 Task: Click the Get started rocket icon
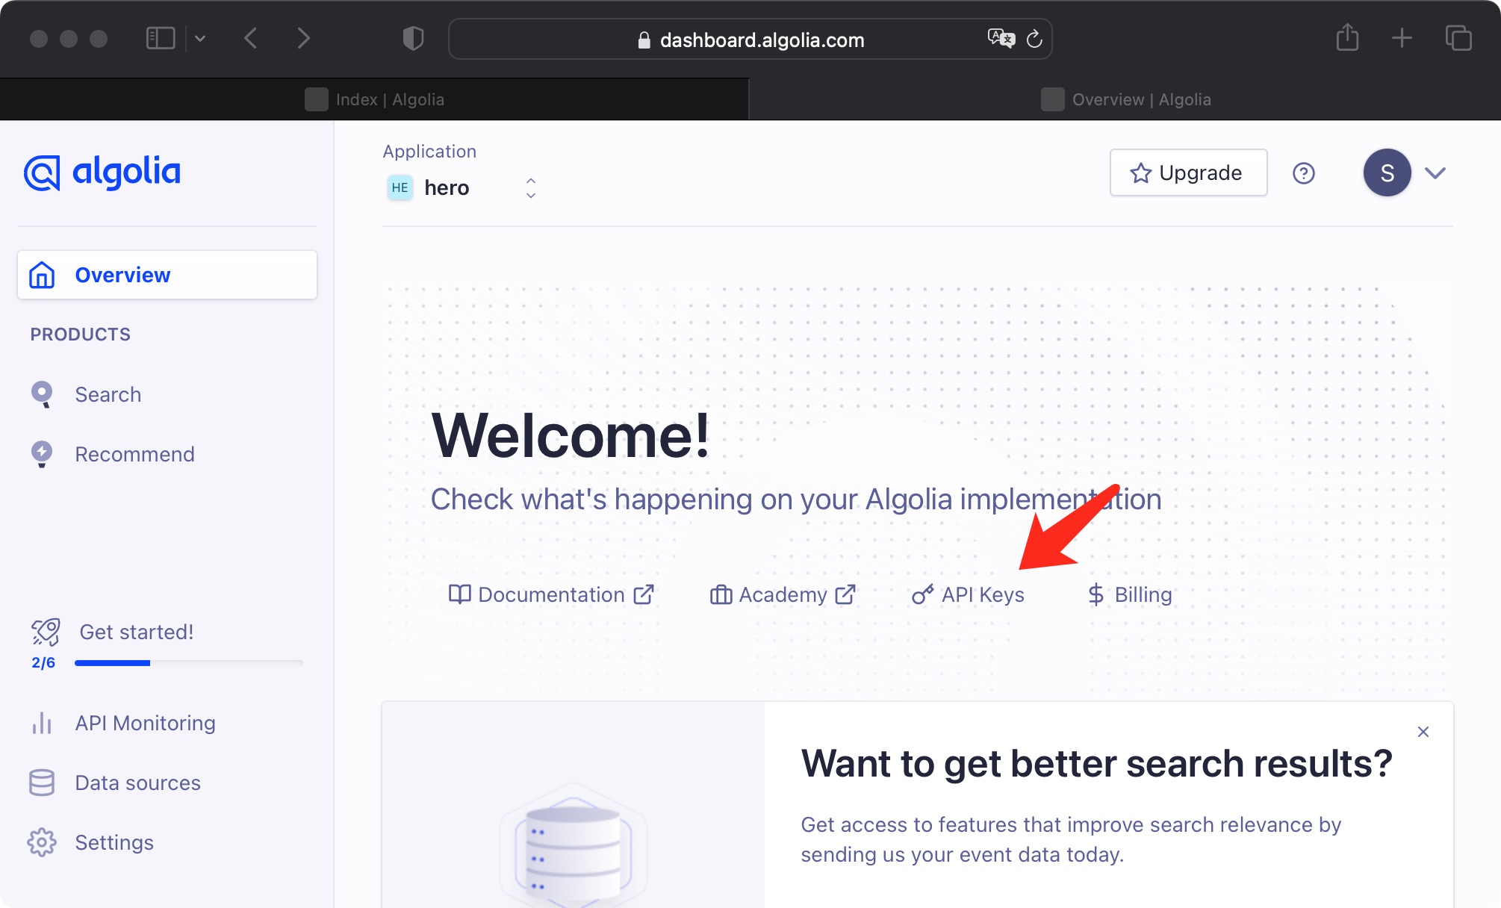[x=46, y=632]
